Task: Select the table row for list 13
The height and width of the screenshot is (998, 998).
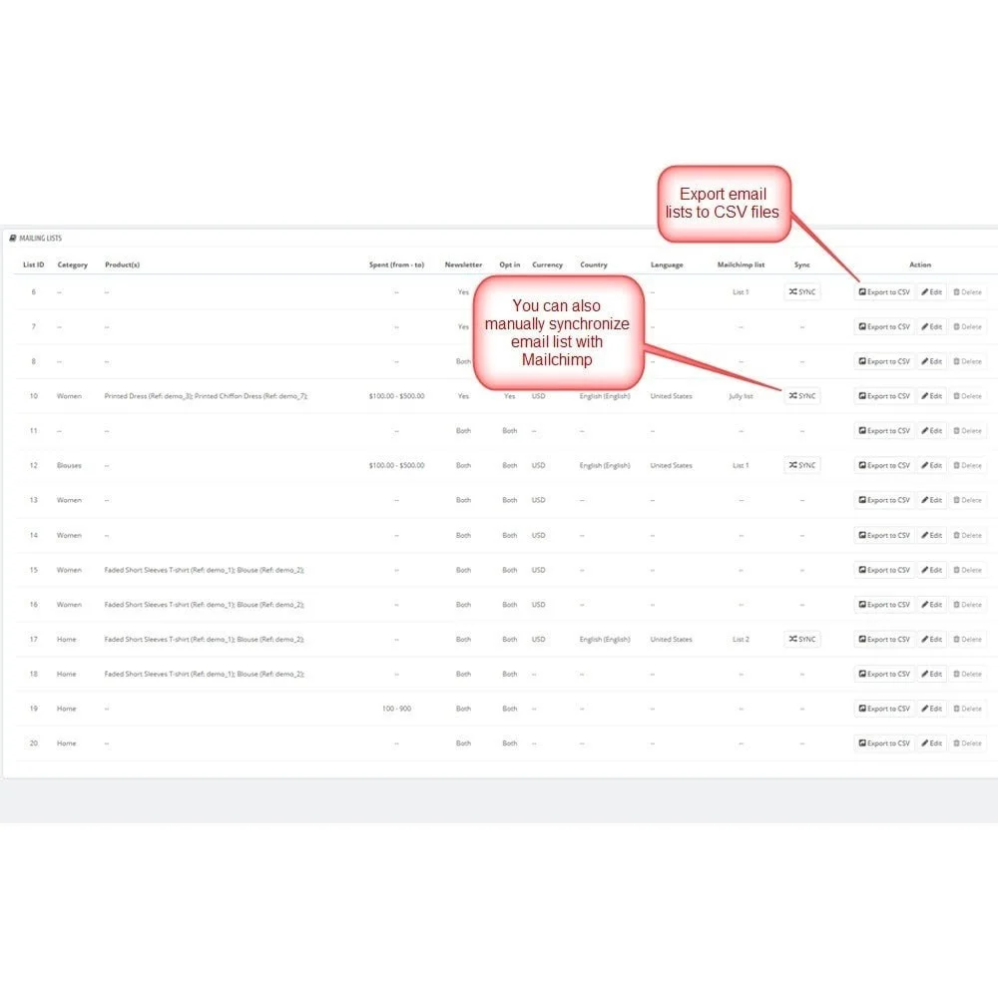Action: pyautogui.click(x=399, y=500)
